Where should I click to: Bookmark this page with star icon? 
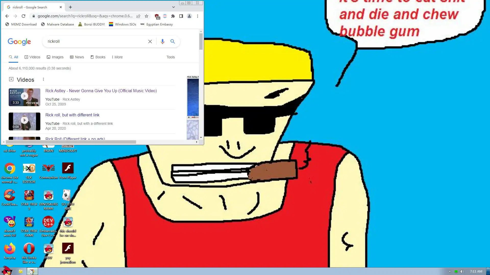click(146, 16)
